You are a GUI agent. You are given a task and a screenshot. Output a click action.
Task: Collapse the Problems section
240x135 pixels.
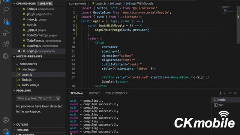(14, 91)
